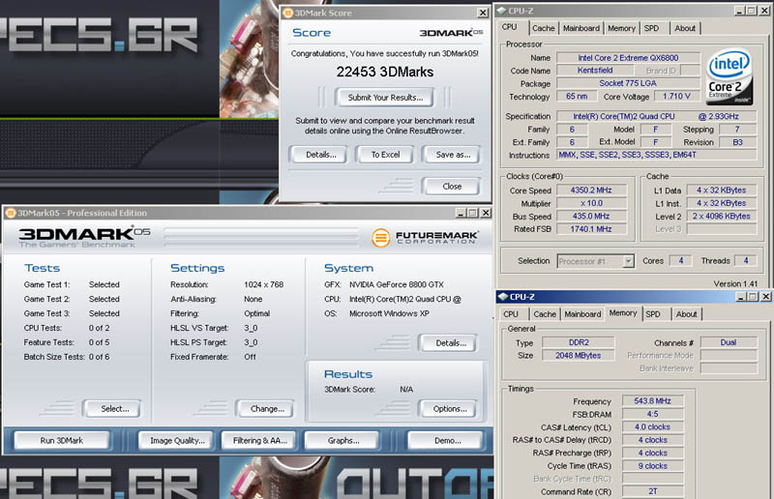Click the Channels # Dual value
The height and width of the screenshot is (499, 774).
click(x=729, y=342)
